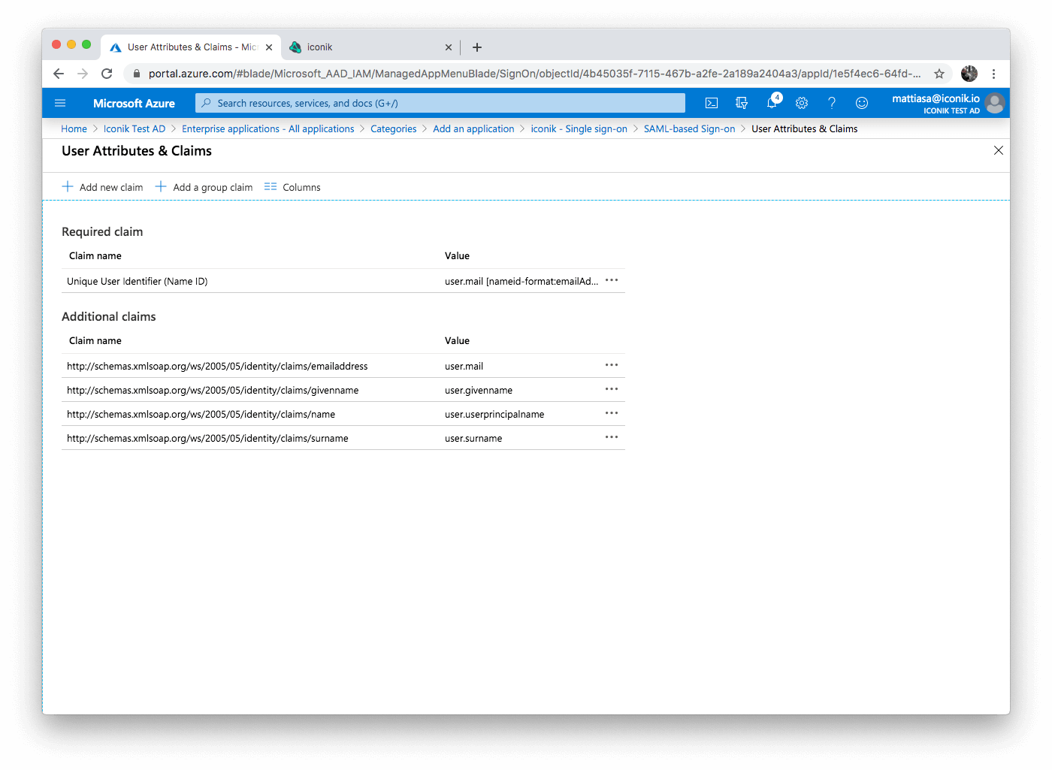
Task: Navigate to the Home breadcrumb
Action: tap(74, 128)
